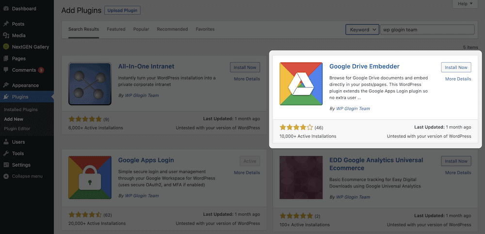Open EDD Google Analytics Universal Ecommerce title
Screen dimensions: 485x234
pyautogui.click(x=376, y=164)
